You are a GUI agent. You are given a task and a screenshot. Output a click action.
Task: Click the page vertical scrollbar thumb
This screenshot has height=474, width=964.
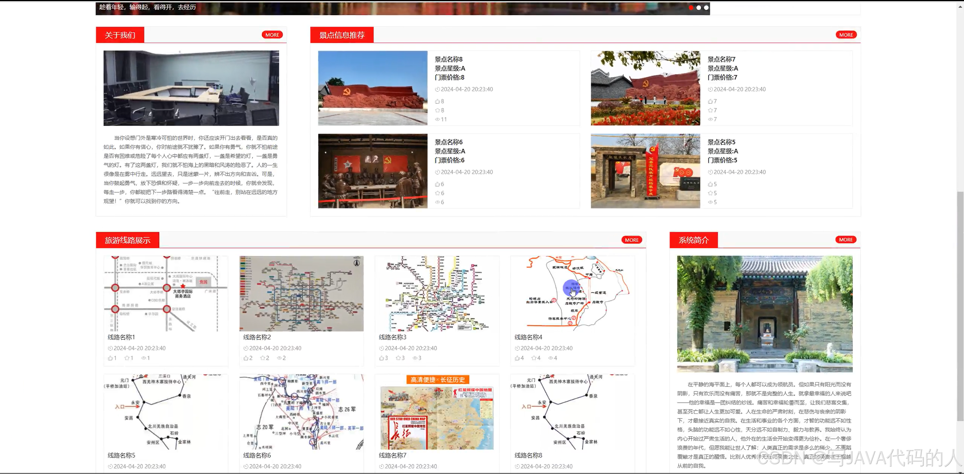tap(960, 307)
